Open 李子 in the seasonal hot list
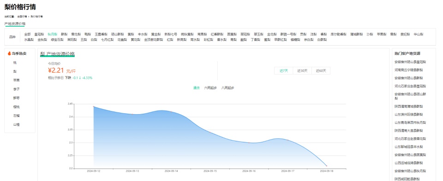 tap(17, 89)
